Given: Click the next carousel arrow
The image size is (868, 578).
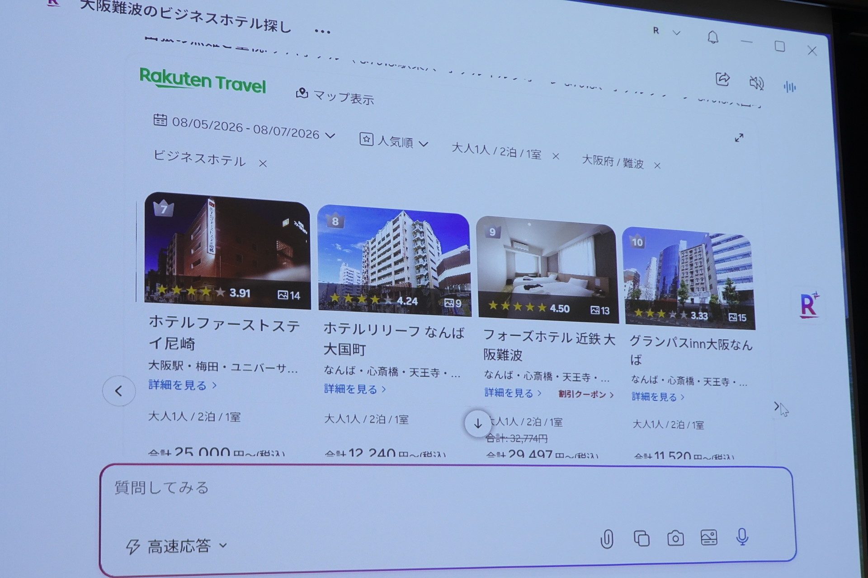Looking at the screenshot, I should click(x=777, y=406).
